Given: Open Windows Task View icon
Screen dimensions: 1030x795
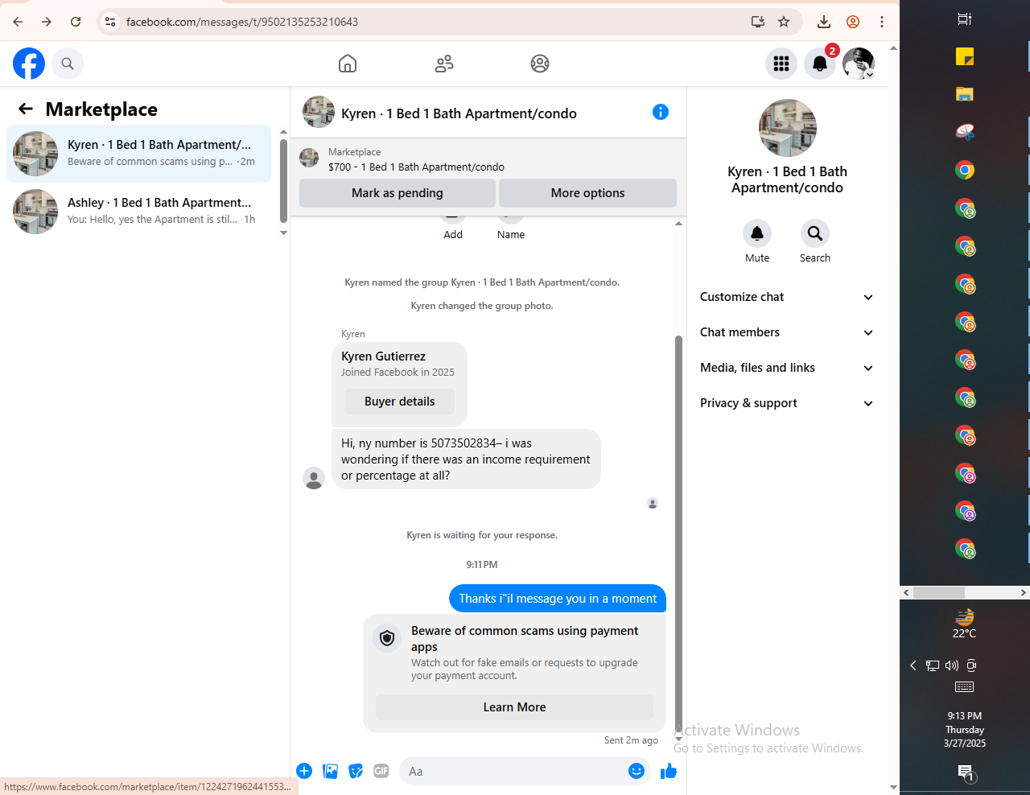Looking at the screenshot, I should [x=965, y=19].
